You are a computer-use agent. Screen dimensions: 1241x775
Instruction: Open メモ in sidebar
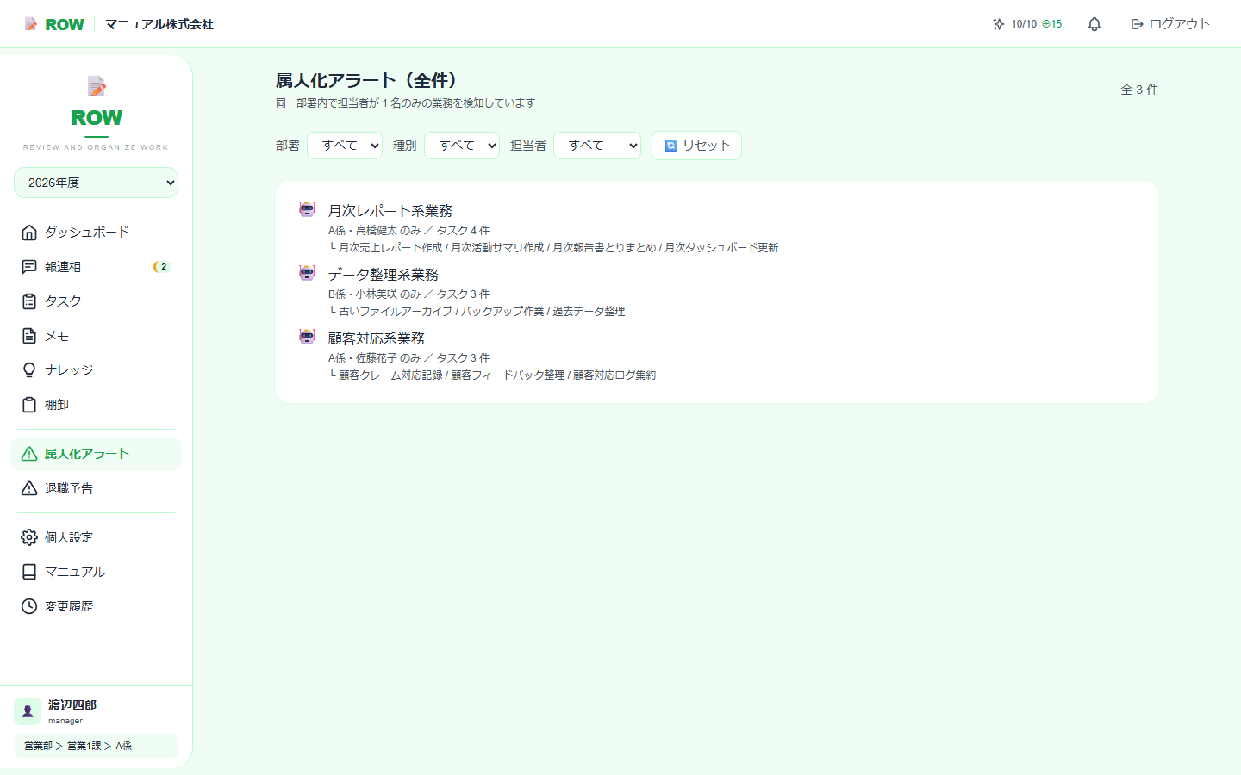tap(96, 336)
